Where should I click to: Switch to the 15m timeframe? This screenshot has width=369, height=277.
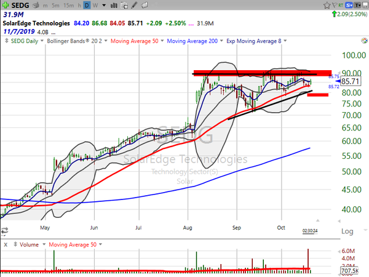coord(69,5)
